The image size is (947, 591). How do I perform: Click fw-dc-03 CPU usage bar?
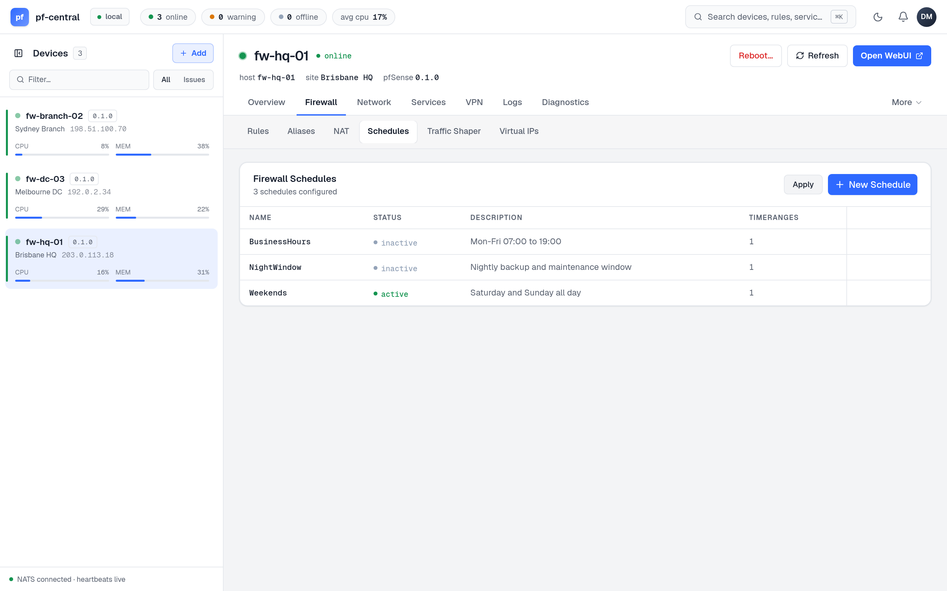coord(62,218)
